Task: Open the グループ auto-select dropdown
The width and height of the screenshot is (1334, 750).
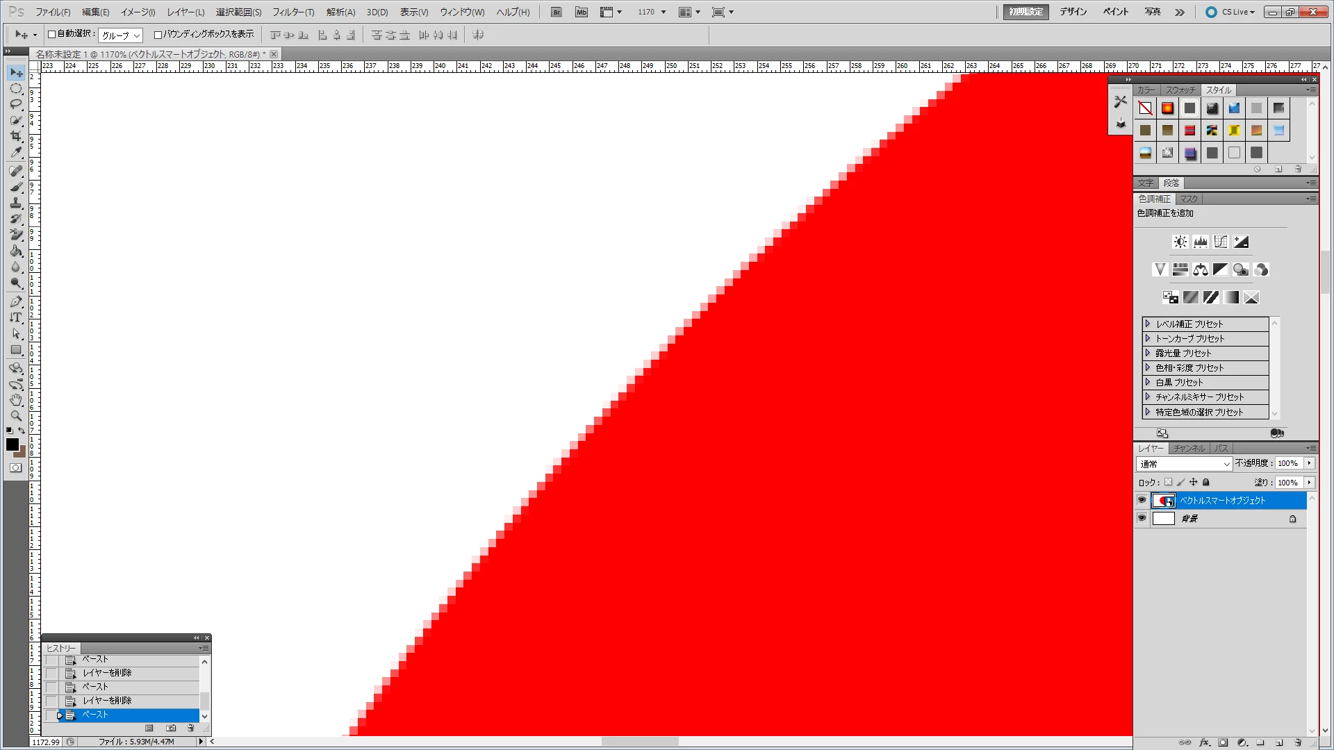Action: (x=120, y=35)
